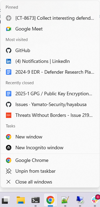Open the pinned CT-8673 Collect interesting defend item
Viewport: 100px width, 207px height.
[x=50, y=18]
